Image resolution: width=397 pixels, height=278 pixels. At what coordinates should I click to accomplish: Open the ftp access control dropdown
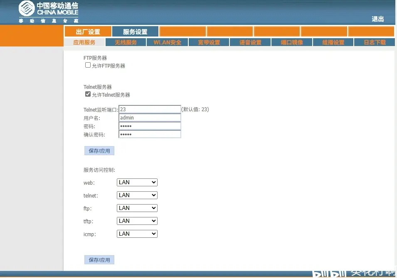(137, 208)
